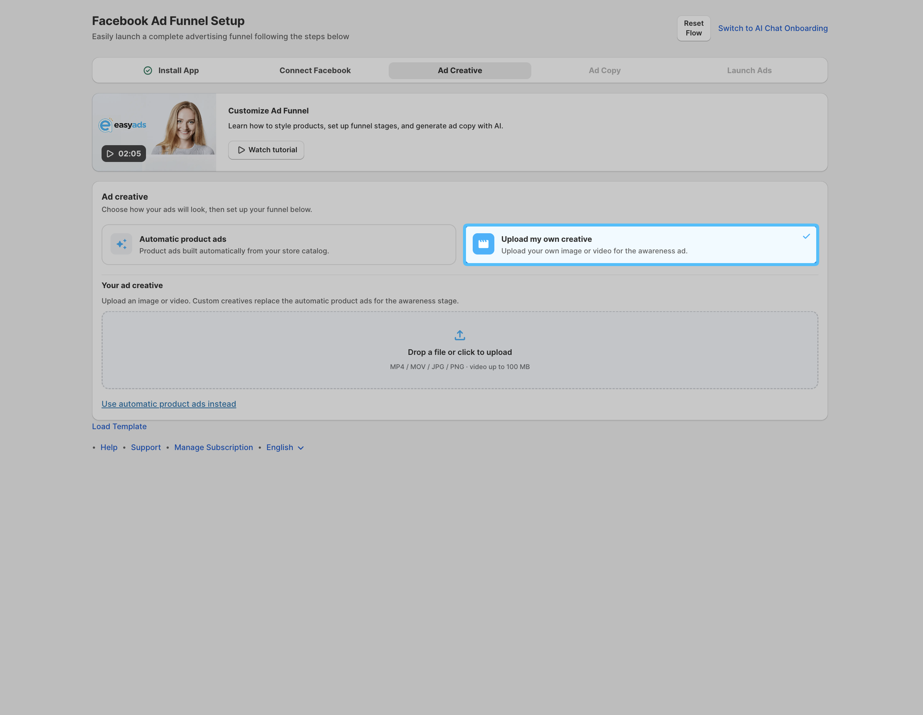The height and width of the screenshot is (715, 923).
Task: Jump to the Ad Copy step
Action: 605,71
